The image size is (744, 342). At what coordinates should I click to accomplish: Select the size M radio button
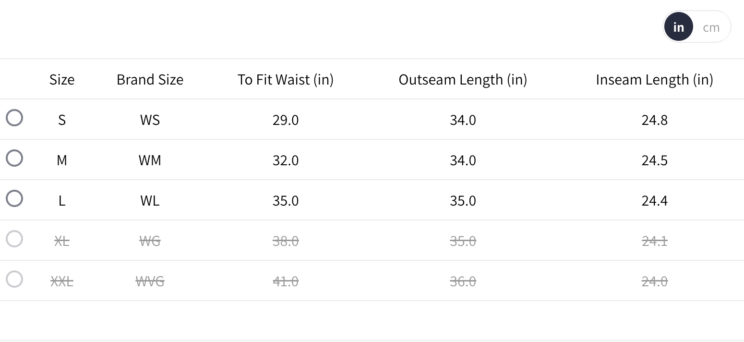pyautogui.click(x=14, y=158)
